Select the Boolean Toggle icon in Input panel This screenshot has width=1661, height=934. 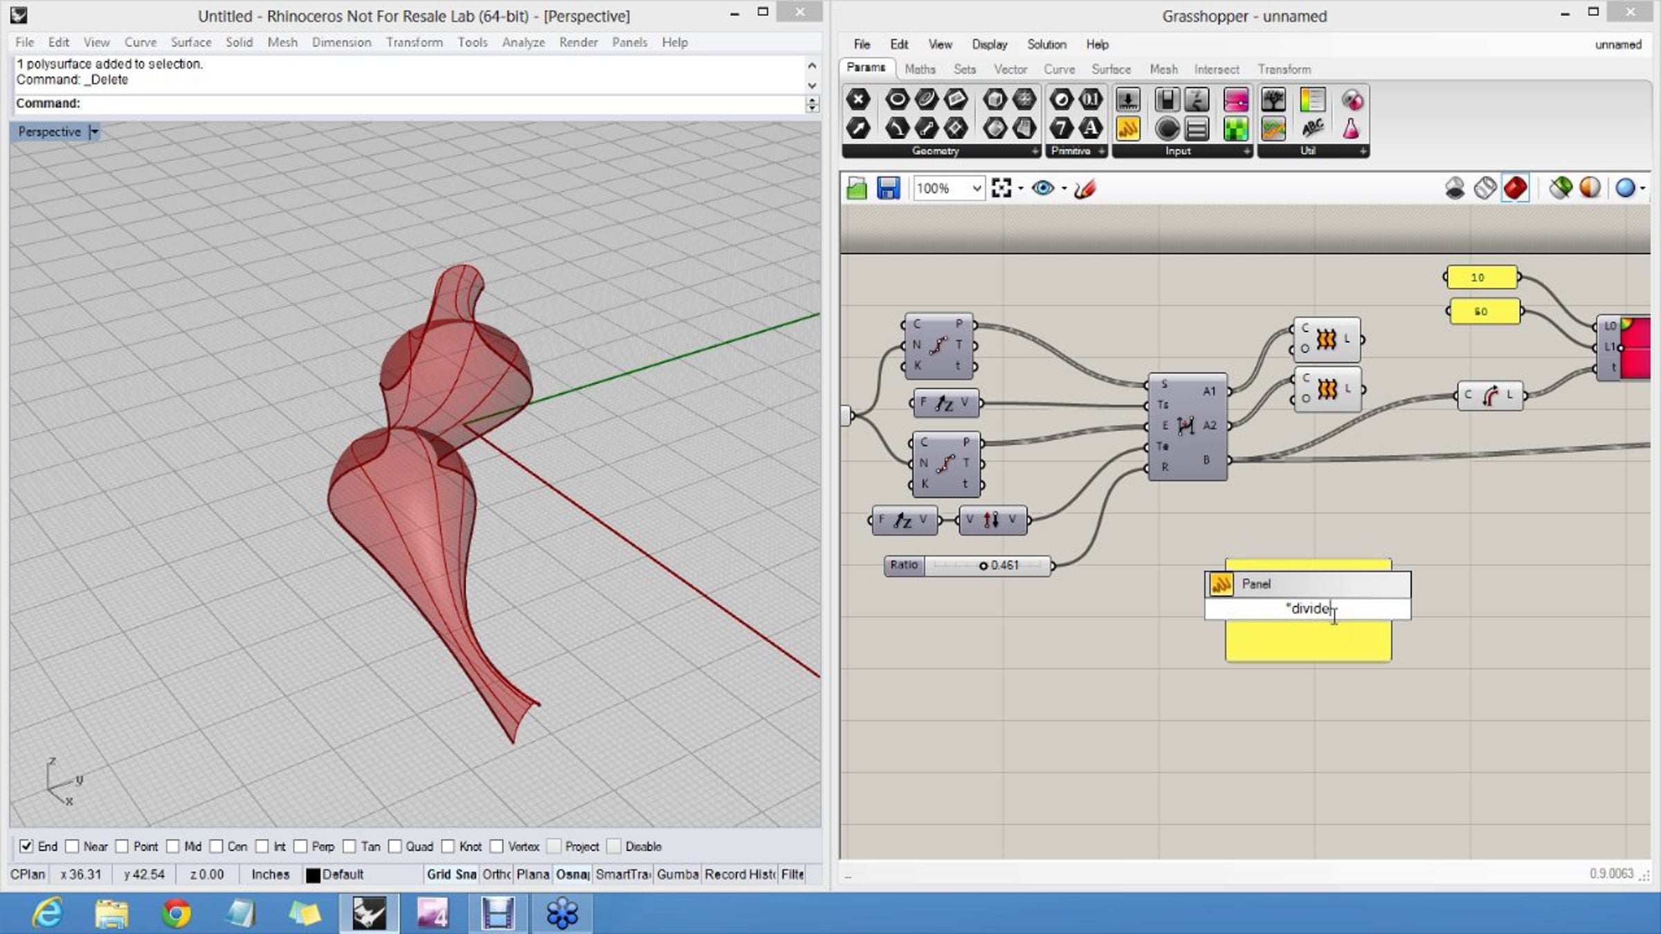click(1168, 100)
